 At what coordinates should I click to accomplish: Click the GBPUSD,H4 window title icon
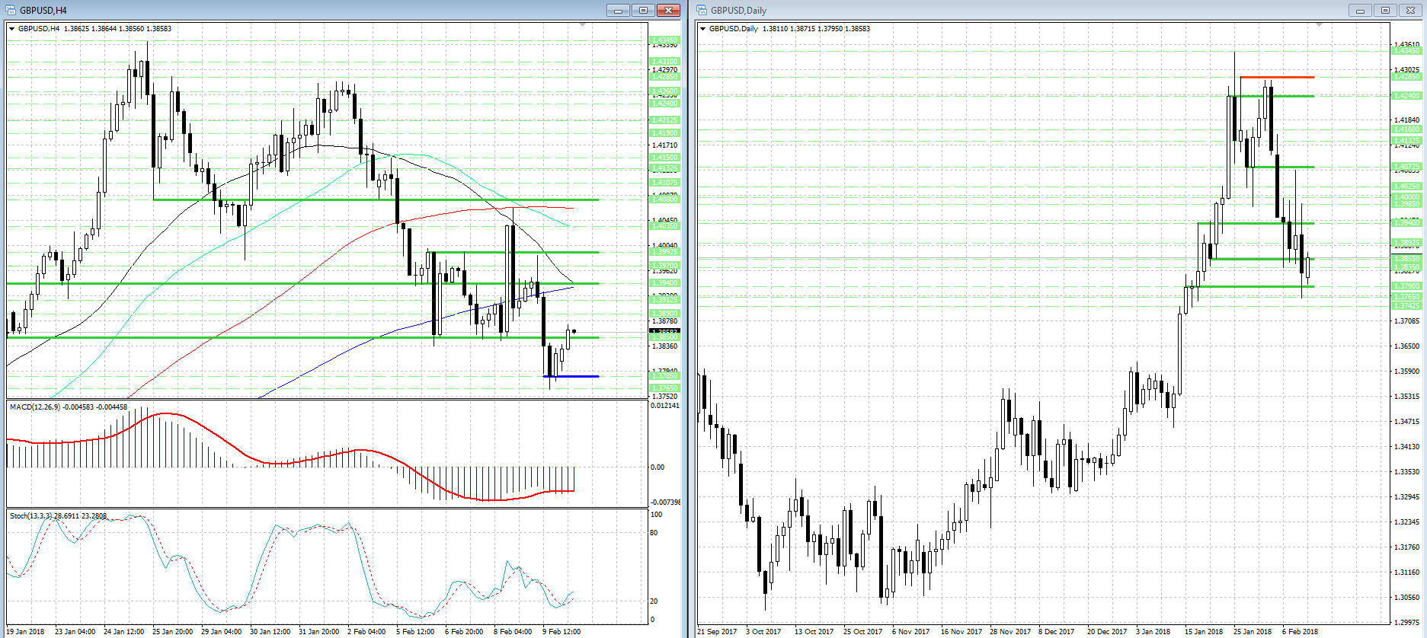point(11,10)
